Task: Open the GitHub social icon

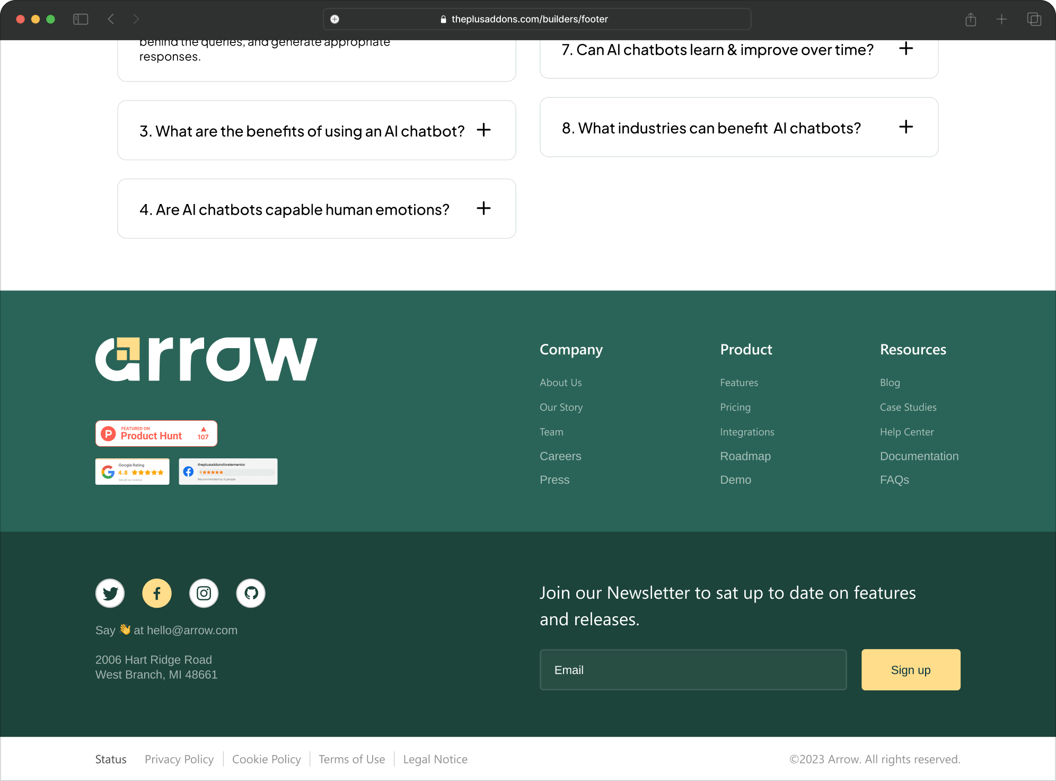Action: coord(251,593)
